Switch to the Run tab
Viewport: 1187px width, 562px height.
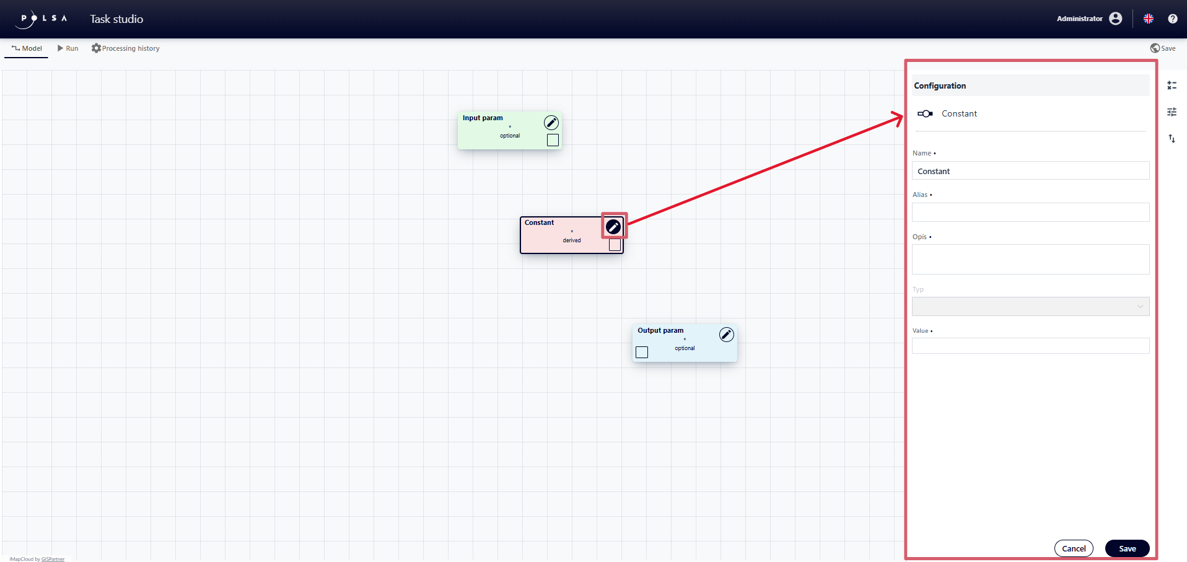[x=68, y=48]
